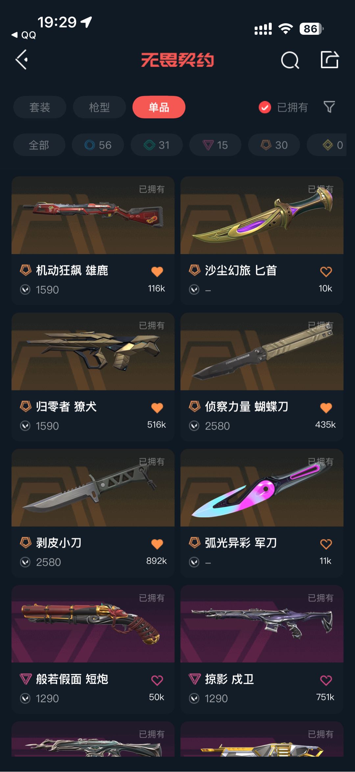This screenshot has height=772, width=355.
Task: Uncheck the 已拥有 owned checkbox
Action: click(265, 107)
